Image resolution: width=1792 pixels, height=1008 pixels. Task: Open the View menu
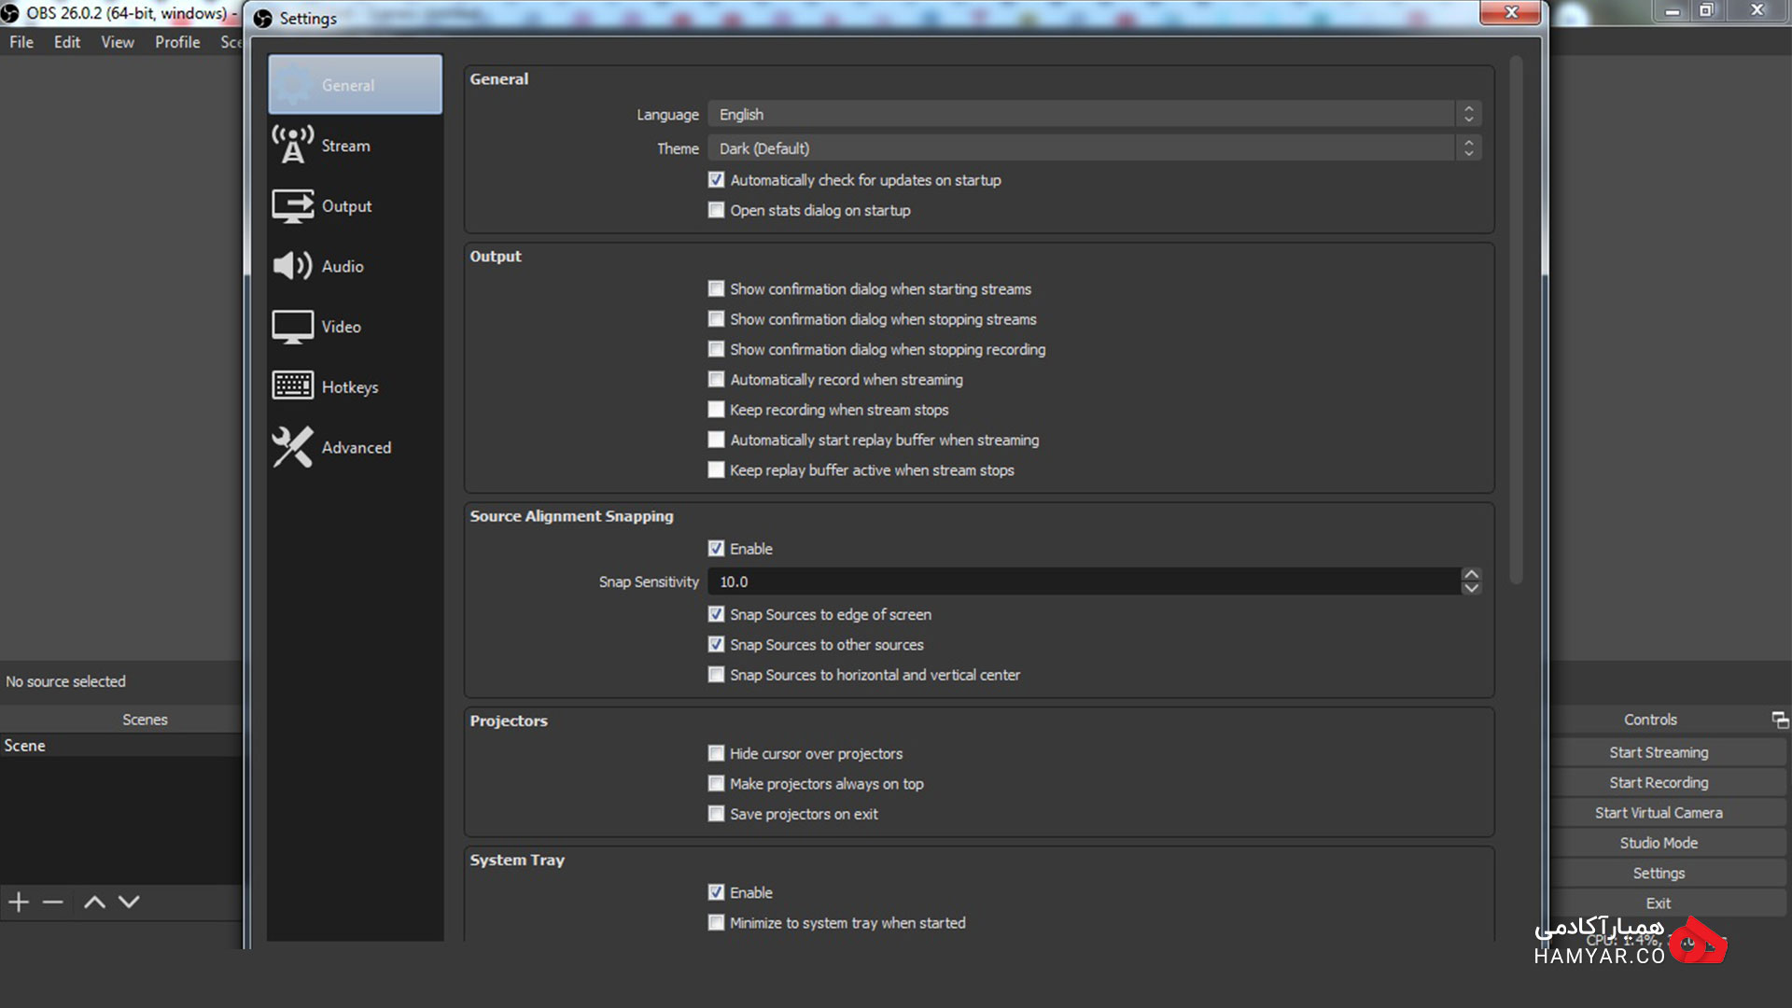[x=118, y=42]
